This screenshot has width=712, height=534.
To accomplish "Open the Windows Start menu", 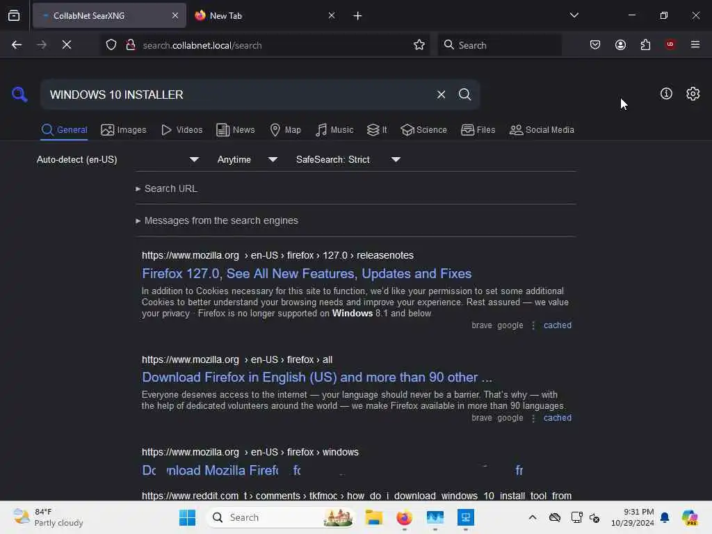I will coord(187,517).
